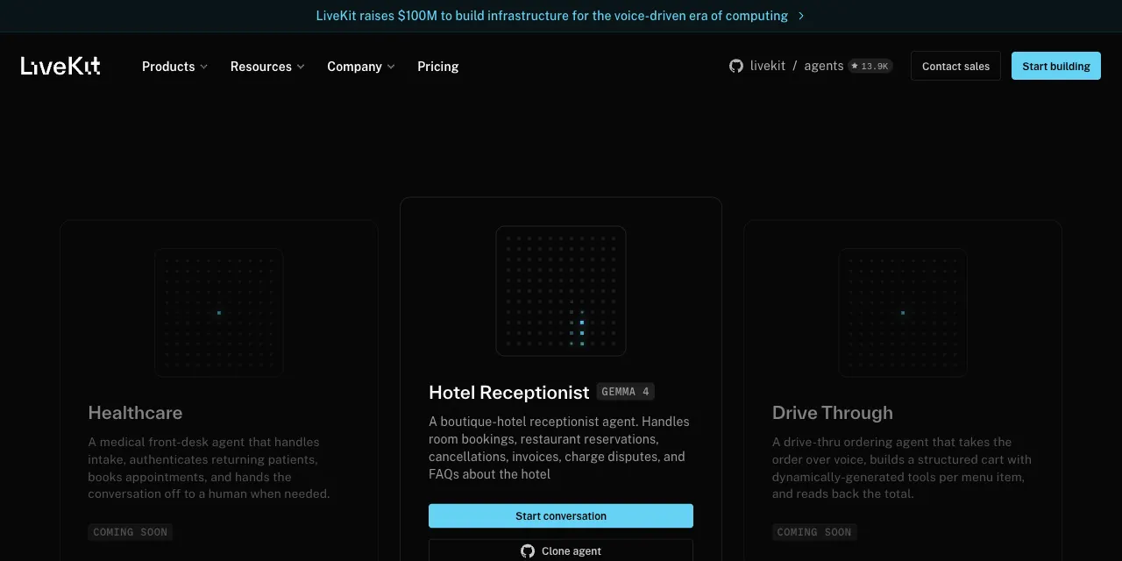Click the Drive Through card dot-grid visualizer
Image resolution: width=1122 pixels, height=561 pixels.
pos(903,313)
